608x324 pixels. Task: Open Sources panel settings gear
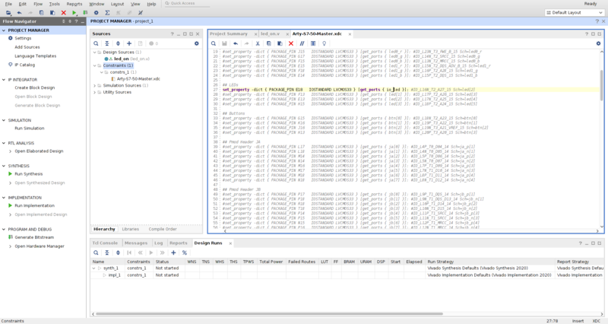pos(197,43)
